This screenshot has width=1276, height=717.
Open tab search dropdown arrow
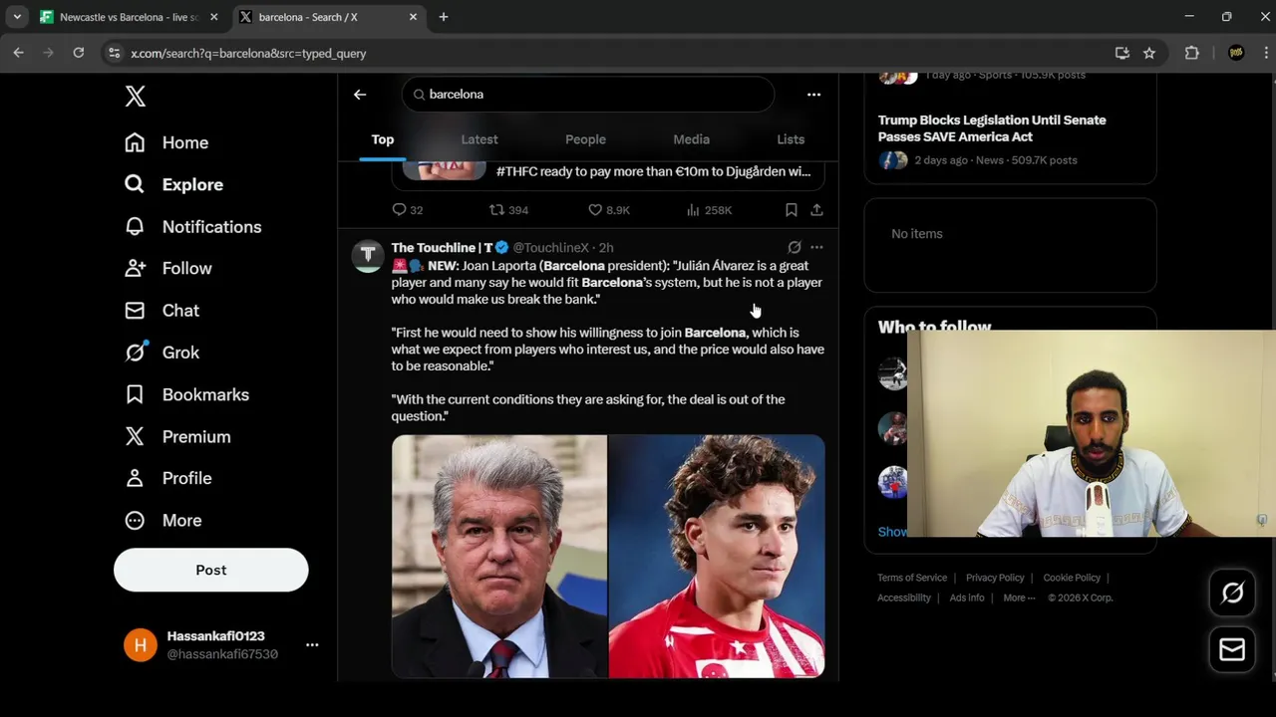[17, 17]
